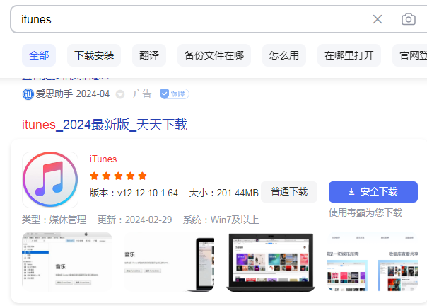
Task: Select the 备份文件在哪 filter tab
Action: [214, 55]
